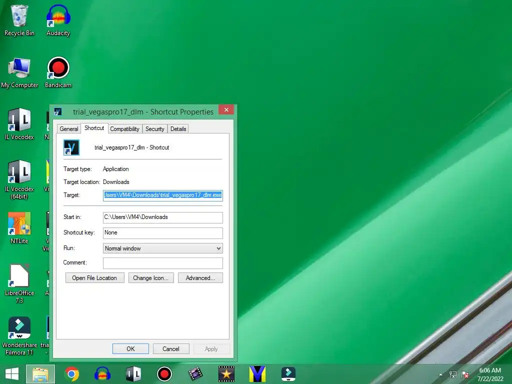Viewport: 512px width, 384px height.
Task: Show hidden system tray icons
Action: click(441, 374)
